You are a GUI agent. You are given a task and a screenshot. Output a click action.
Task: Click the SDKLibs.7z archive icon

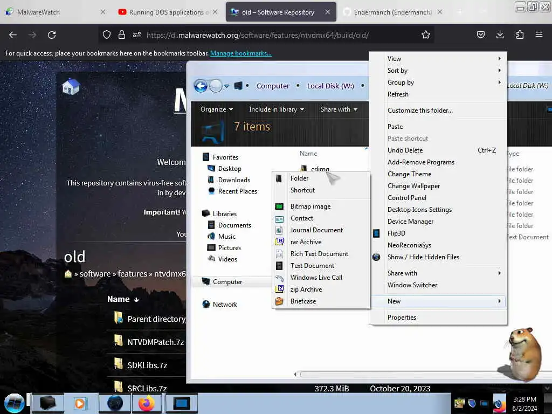(118, 364)
